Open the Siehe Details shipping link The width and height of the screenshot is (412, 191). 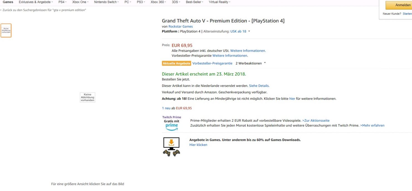(x=259, y=86)
